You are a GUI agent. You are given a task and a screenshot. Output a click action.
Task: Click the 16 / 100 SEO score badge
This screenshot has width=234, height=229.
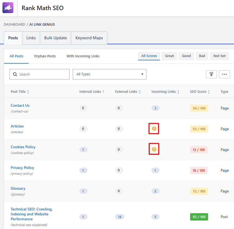tap(199, 170)
